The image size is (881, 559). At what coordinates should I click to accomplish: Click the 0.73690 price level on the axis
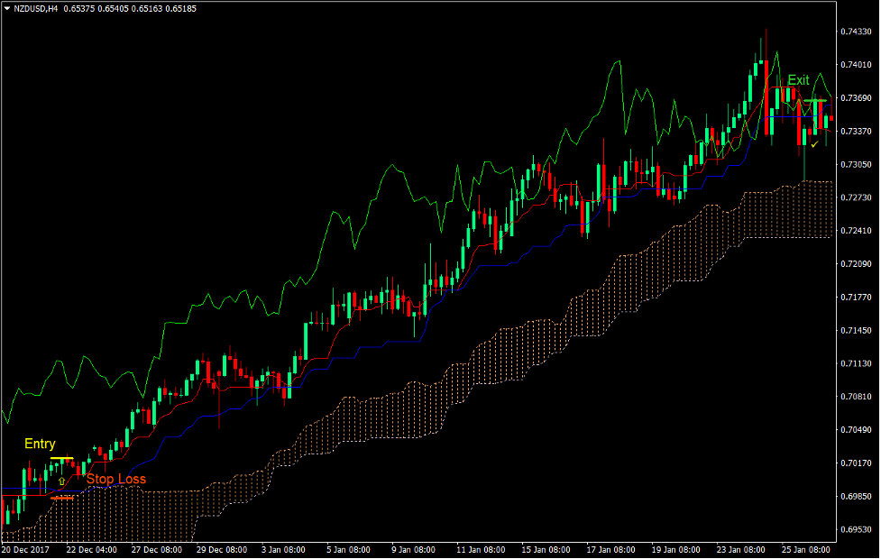[856, 97]
